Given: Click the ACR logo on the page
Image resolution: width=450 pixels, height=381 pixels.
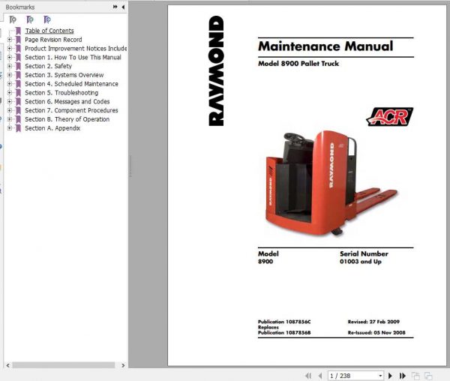Looking at the screenshot, I should [389, 117].
